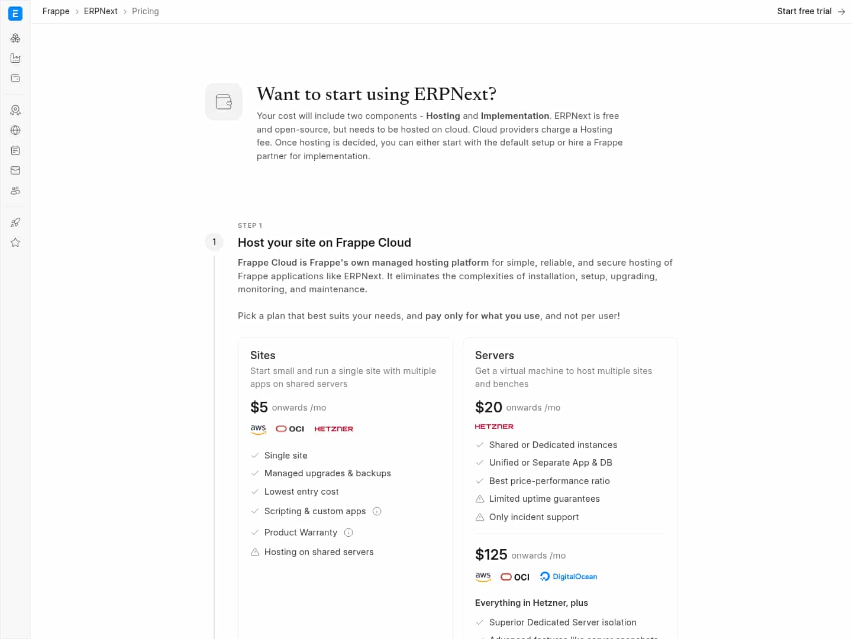Click the Servers plan card heading

(495, 356)
